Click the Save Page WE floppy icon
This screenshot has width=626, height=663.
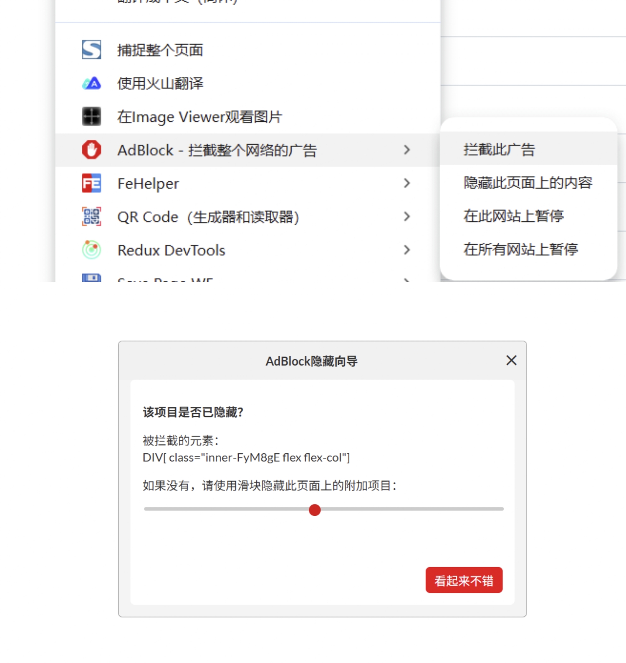(x=91, y=278)
